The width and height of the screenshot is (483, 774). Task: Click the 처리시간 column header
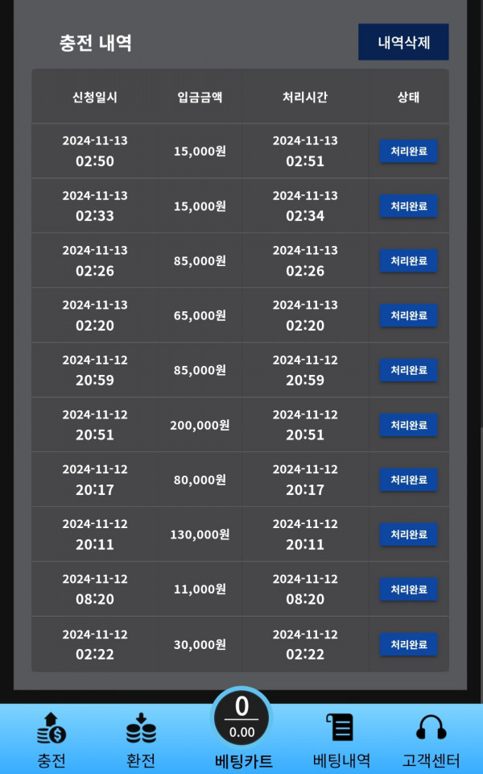pos(304,98)
